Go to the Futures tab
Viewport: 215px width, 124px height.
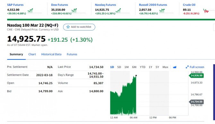[72, 54]
